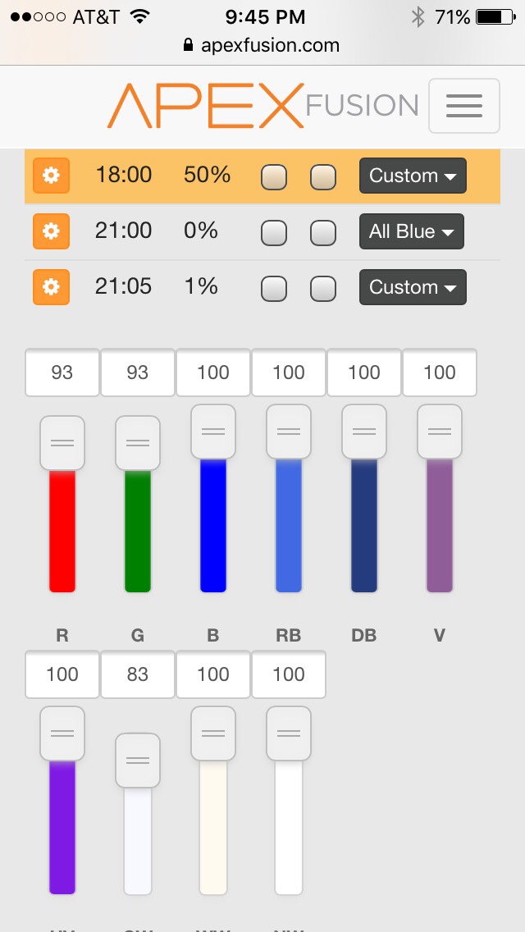
Task: Click the violet V channel slider handle
Action: [x=440, y=432]
